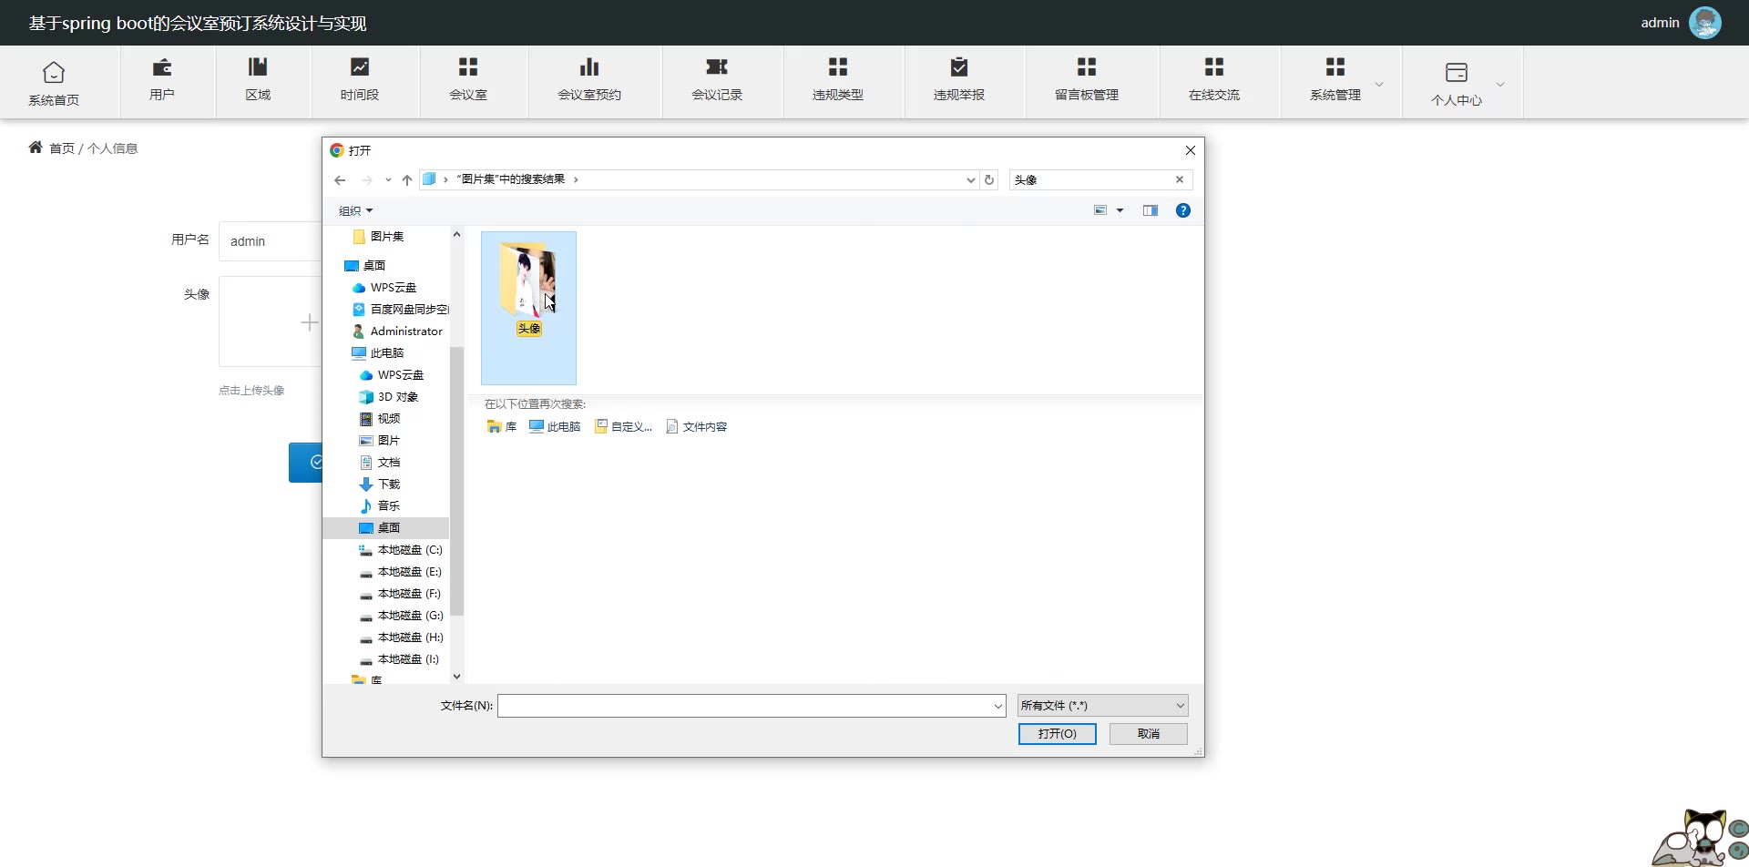
Task: Clear the 头像 search box
Action: [x=1180, y=179]
